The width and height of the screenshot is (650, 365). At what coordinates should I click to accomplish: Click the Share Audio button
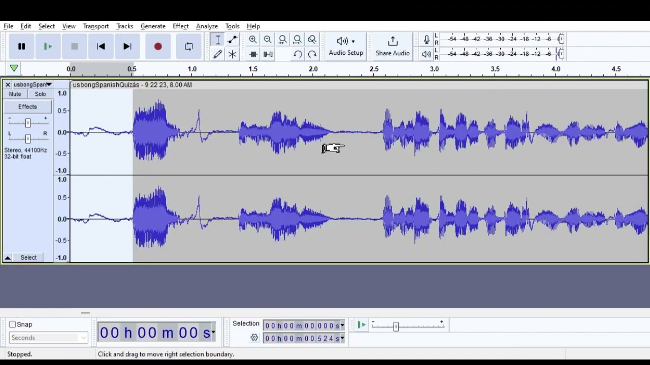point(393,46)
